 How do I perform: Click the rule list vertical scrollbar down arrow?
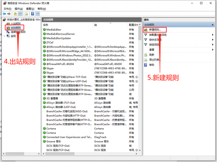[x=140, y=150]
